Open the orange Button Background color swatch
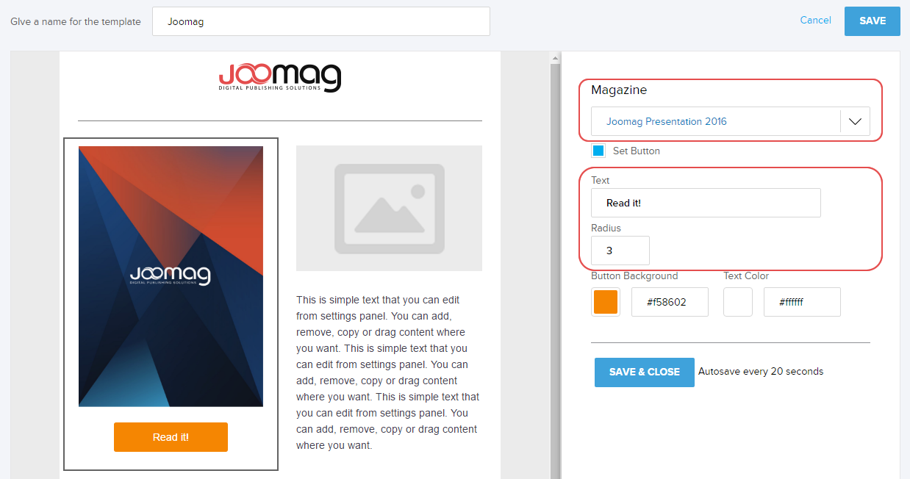This screenshot has height=479, width=910. point(605,302)
